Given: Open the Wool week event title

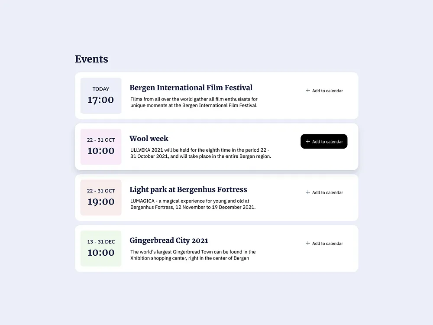Looking at the screenshot, I should point(149,139).
